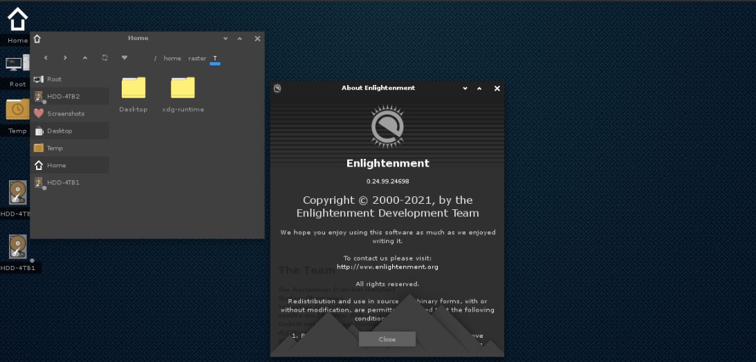756x362 pixels.
Task: Maximize the Home file manager window
Action: pyautogui.click(x=239, y=39)
